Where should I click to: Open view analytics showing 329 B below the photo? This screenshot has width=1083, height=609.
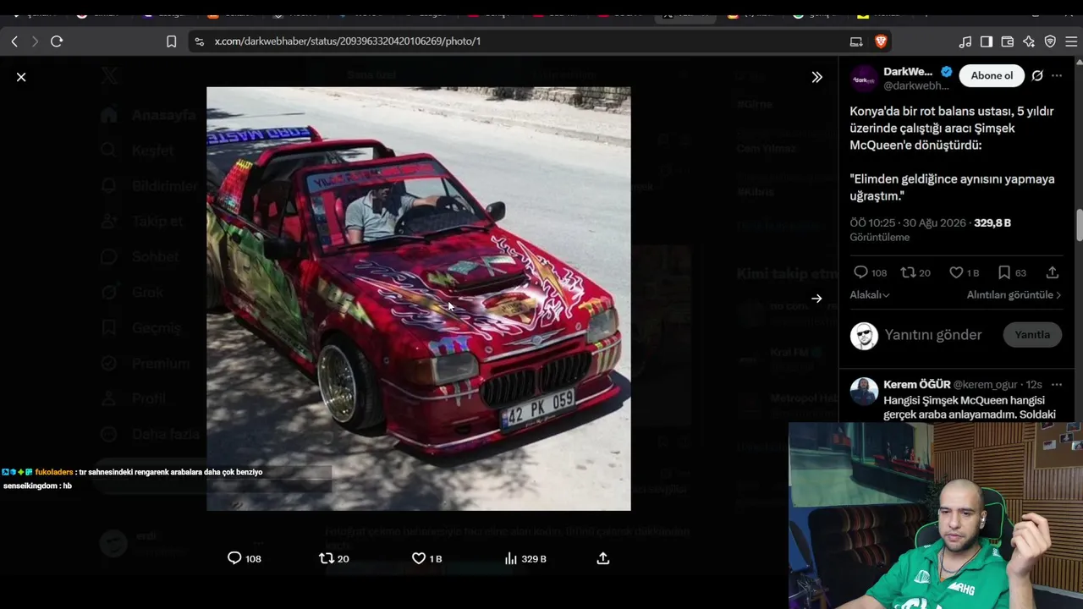[525, 558]
